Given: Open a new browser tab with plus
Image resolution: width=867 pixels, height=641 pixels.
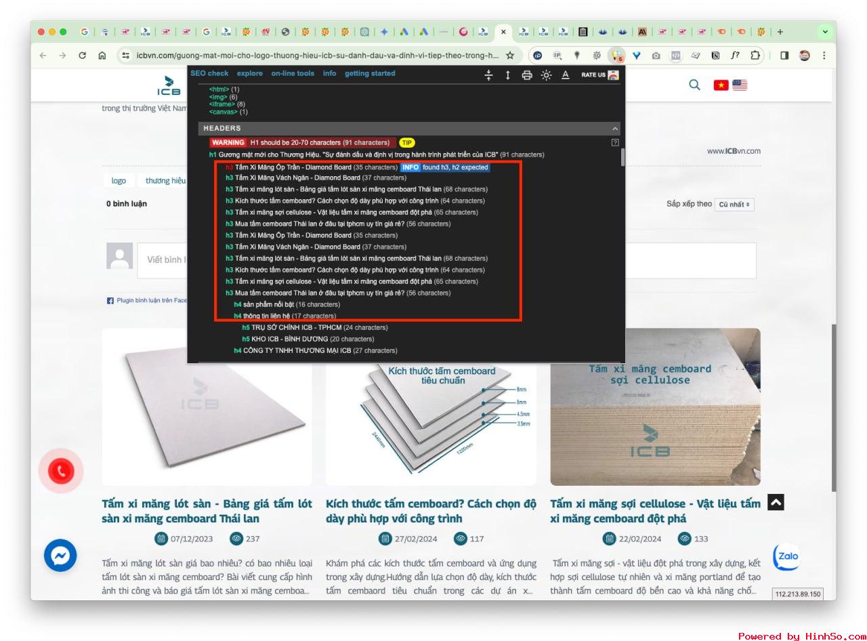Looking at the screenshot, I should pyautogui.click(x=780, y=31).
